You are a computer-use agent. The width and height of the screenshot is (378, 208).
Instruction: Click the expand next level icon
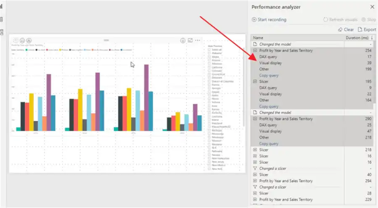point(29,40)
